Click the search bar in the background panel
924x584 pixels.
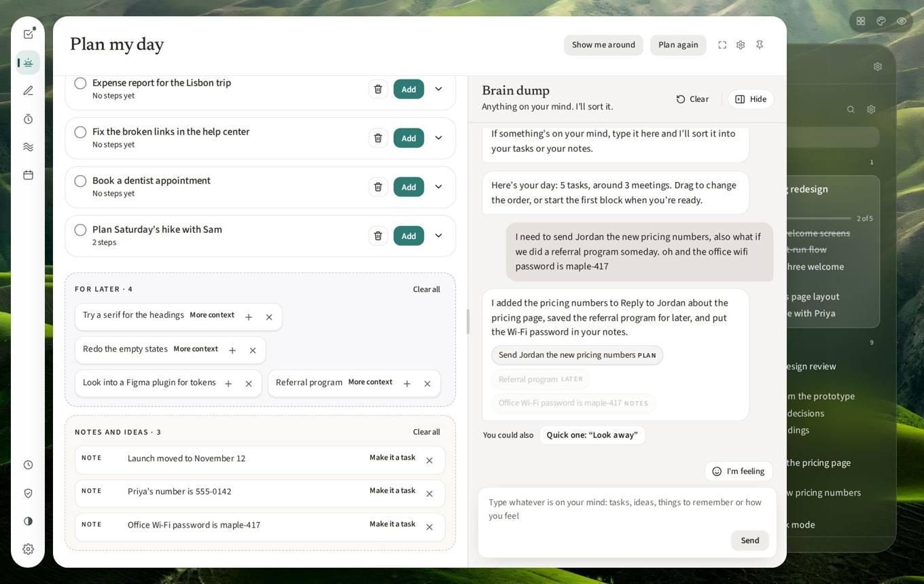[x=833, y=137]
